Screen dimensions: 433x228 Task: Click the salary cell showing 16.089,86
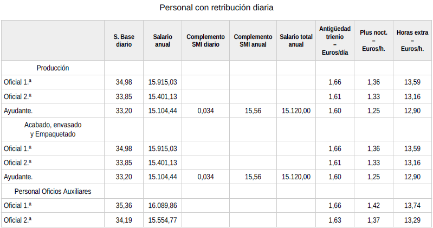coord(163,206)
